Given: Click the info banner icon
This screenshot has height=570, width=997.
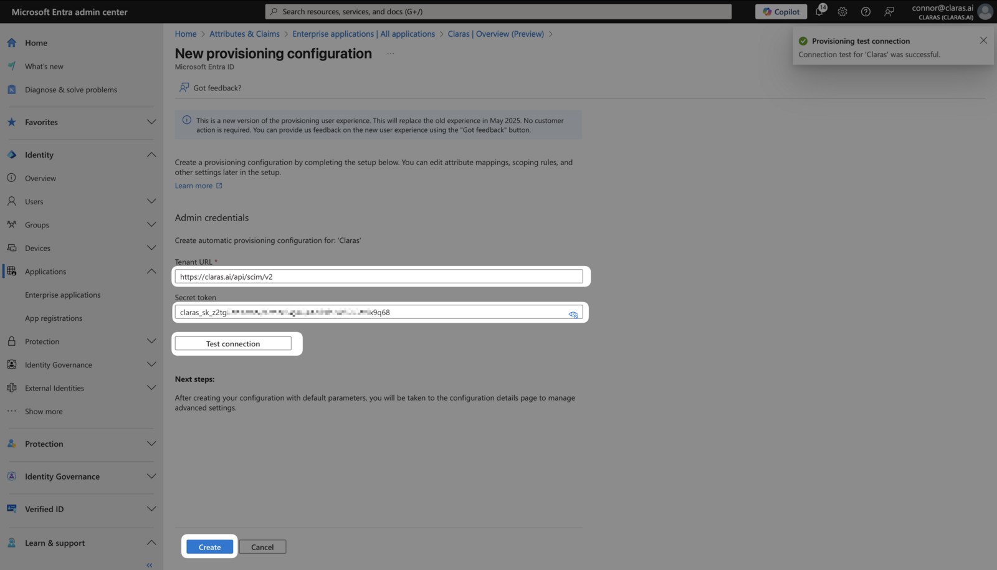Looking at the screenshot, I should (187, 120).
